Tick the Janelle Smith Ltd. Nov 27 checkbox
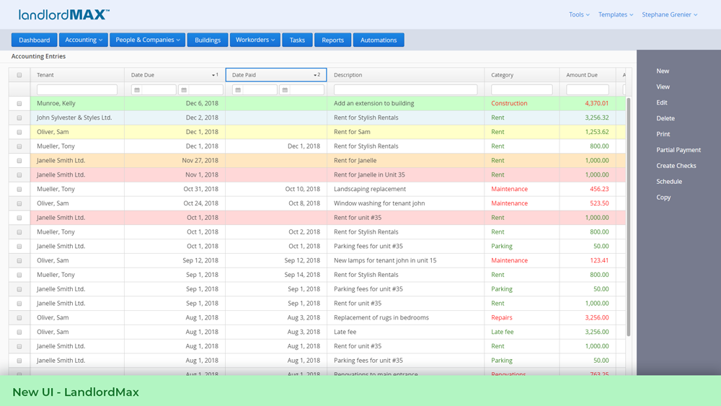The width and height of the screenshot is (721, 406). (19, 161)
